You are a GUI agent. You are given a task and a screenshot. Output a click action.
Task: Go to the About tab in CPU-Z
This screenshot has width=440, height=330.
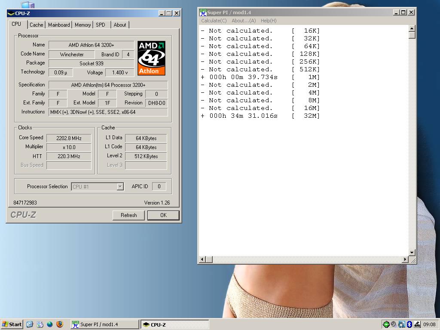(x=120, y=24)
